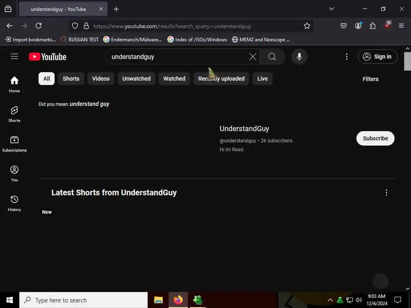
Task: Open the RUSSIAN TEST bookmark
Action: coord(79,40)
